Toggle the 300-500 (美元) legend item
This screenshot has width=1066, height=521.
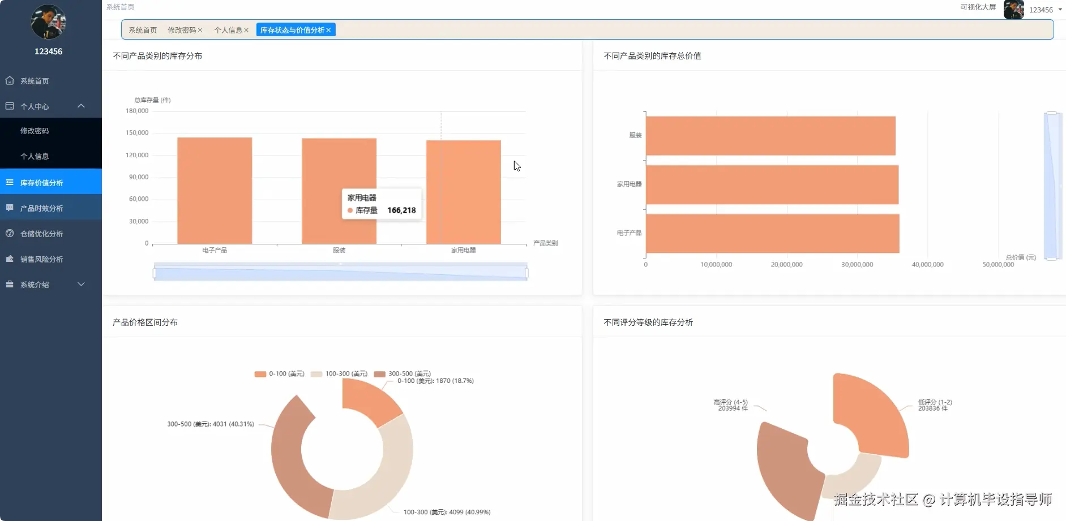(403, 374)
